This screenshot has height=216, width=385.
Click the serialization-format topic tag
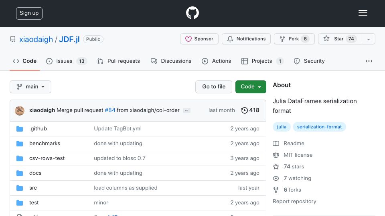pyautogui.click(x=319, y=127)
